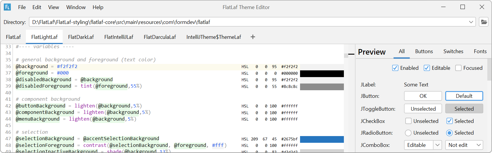Click the FlatLaf app logo icon
This screenshot has width=492, height=153.
click(7, 7)
